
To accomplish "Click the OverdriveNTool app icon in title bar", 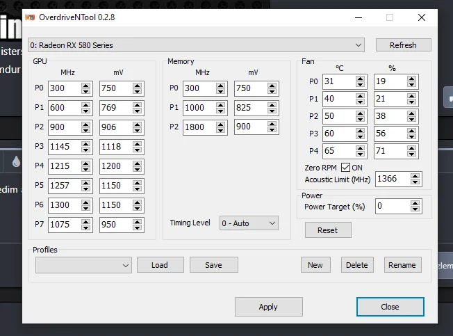I will pos(30,17).
